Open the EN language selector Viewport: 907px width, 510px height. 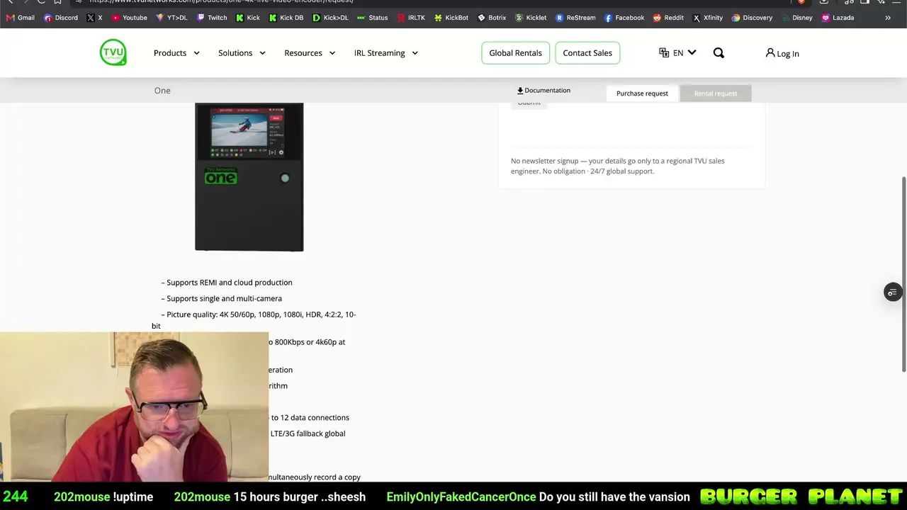(x=677, y=53)
